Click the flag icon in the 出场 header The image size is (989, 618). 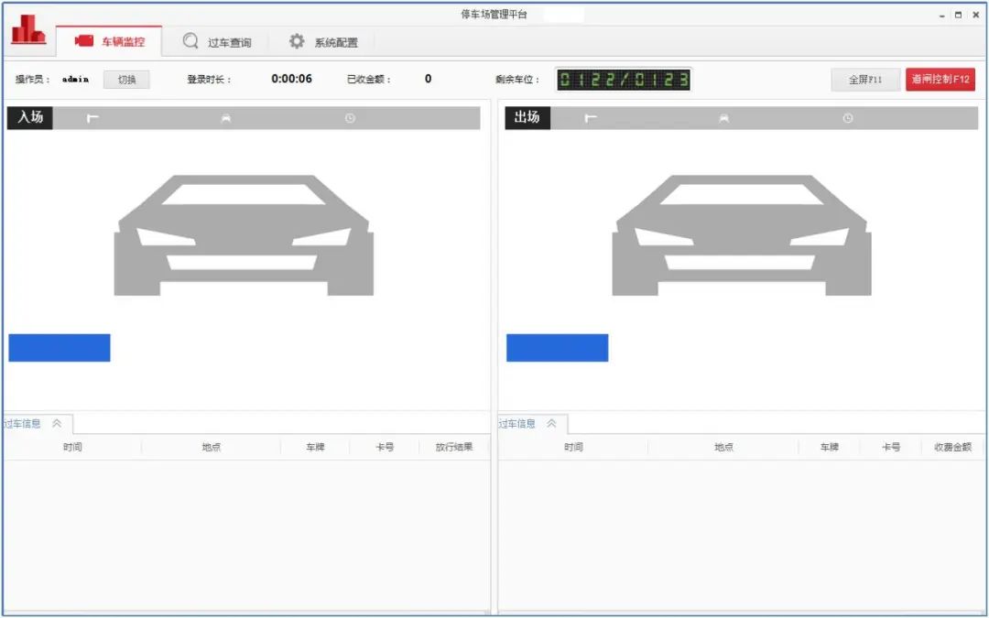tap(590, 117)
